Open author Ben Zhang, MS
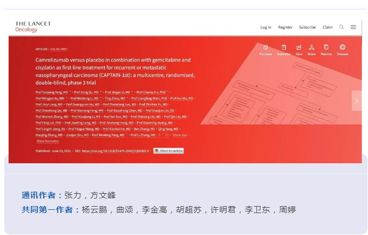Screen dimensions: 368x235 click(144, 129)
